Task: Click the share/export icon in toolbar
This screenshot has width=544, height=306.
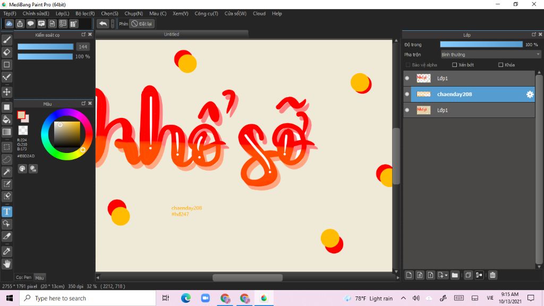Action: point(20,23)
